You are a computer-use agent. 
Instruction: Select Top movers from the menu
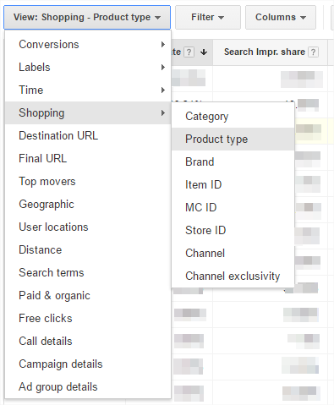pos(88,182)
